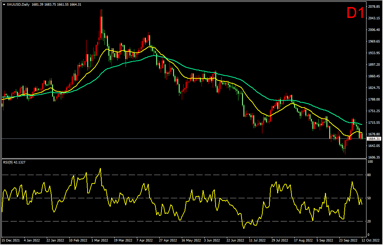Screen dimensions: 383x245
Task: Click the 7 Apr 2022 date label
Action: 145,240
